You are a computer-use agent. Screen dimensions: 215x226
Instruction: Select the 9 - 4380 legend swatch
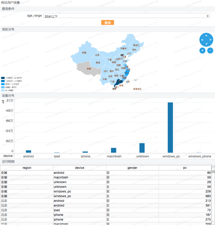pyautogui.click(x=3, y=90)
